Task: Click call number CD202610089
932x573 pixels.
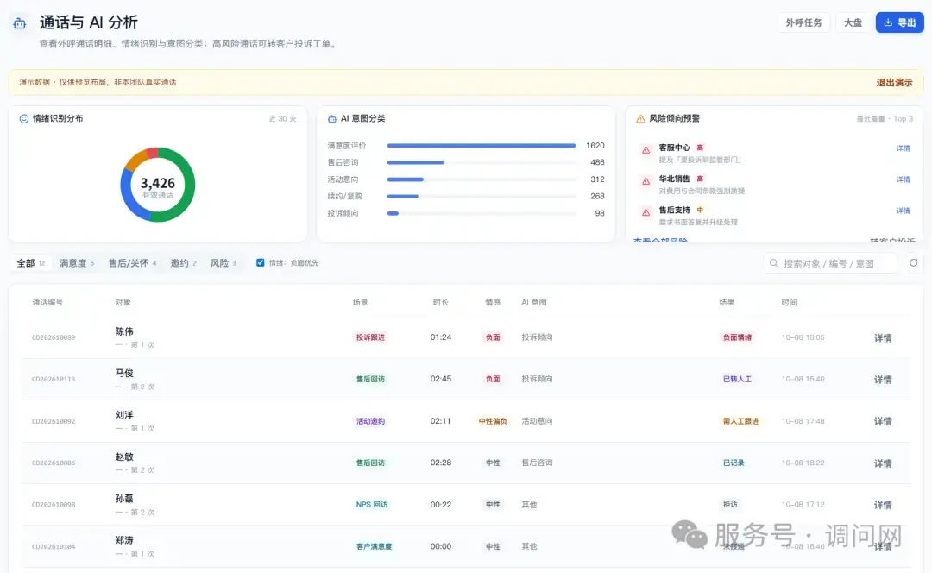Action: coord(54,337)
